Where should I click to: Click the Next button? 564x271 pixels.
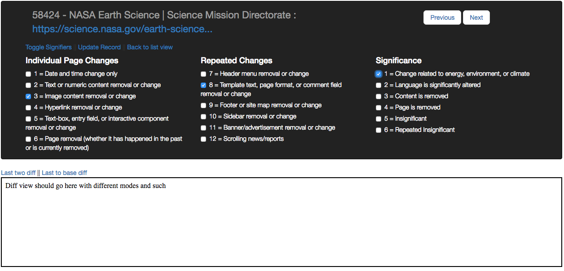pos(476,17)
